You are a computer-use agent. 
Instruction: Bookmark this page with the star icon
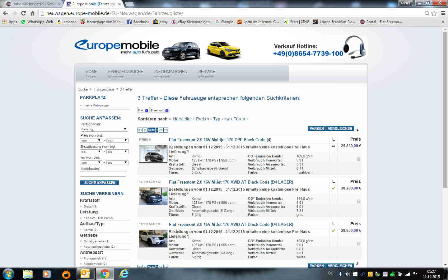click(434, 13)
